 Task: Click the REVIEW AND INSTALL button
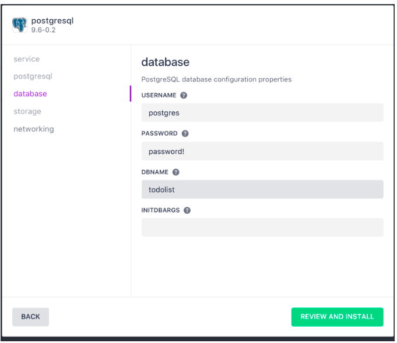coord(338,317)
